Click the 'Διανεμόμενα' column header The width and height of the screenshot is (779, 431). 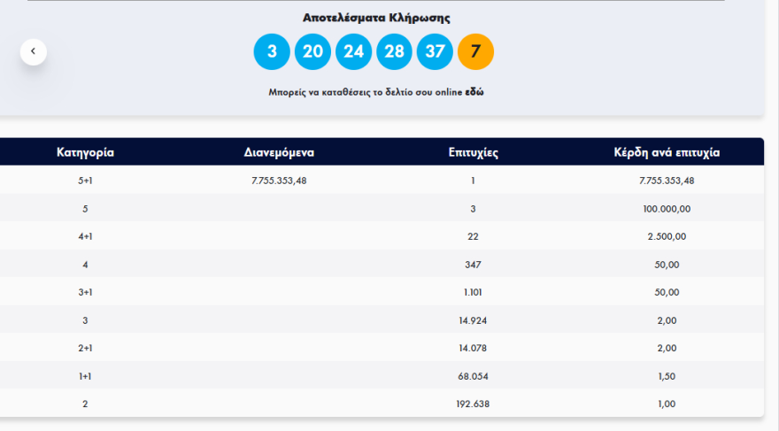(x=279, y=152)
